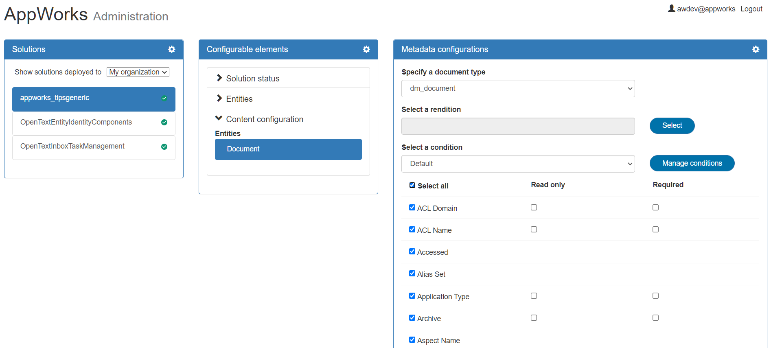
Task: Mark Application Type as Required
Action: click(655, 296)
